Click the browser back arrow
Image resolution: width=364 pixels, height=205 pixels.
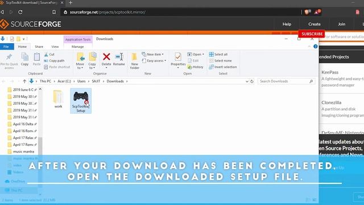(2, 12)
